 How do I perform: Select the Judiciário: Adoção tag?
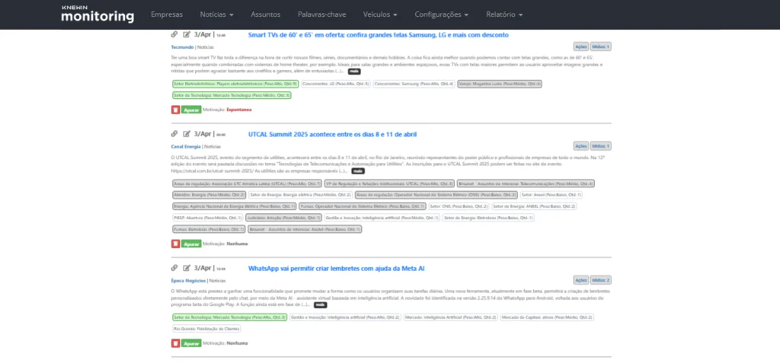tap(283, 218)
